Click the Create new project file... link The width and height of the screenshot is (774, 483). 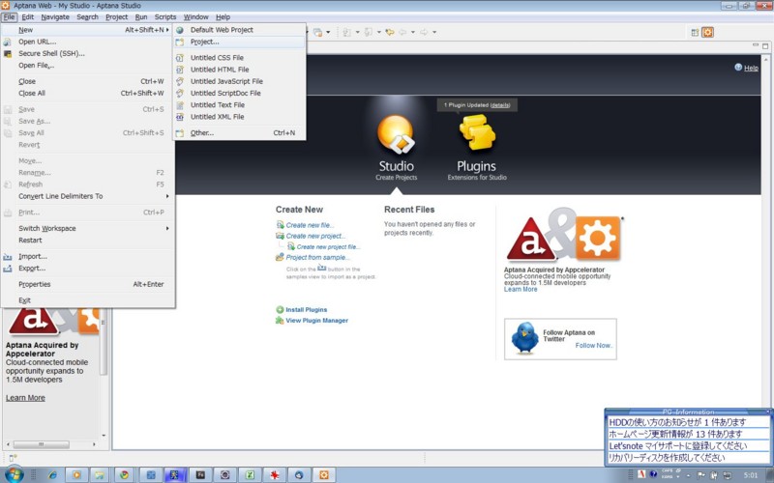(328, 247)
